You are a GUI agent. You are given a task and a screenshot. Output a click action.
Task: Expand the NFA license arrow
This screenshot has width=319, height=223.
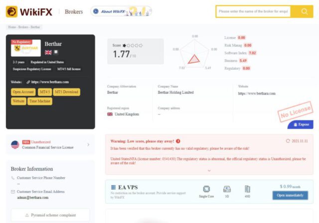pyautogui.click(x=88, y=145)
